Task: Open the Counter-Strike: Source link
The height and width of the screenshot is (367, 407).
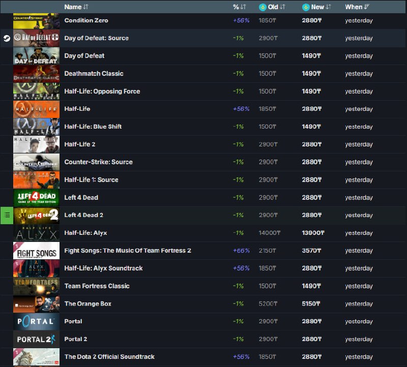Action: [99, 162]
